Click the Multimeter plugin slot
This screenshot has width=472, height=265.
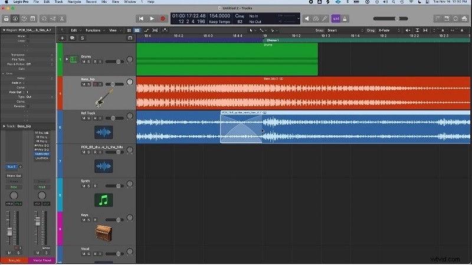point(41,154)
